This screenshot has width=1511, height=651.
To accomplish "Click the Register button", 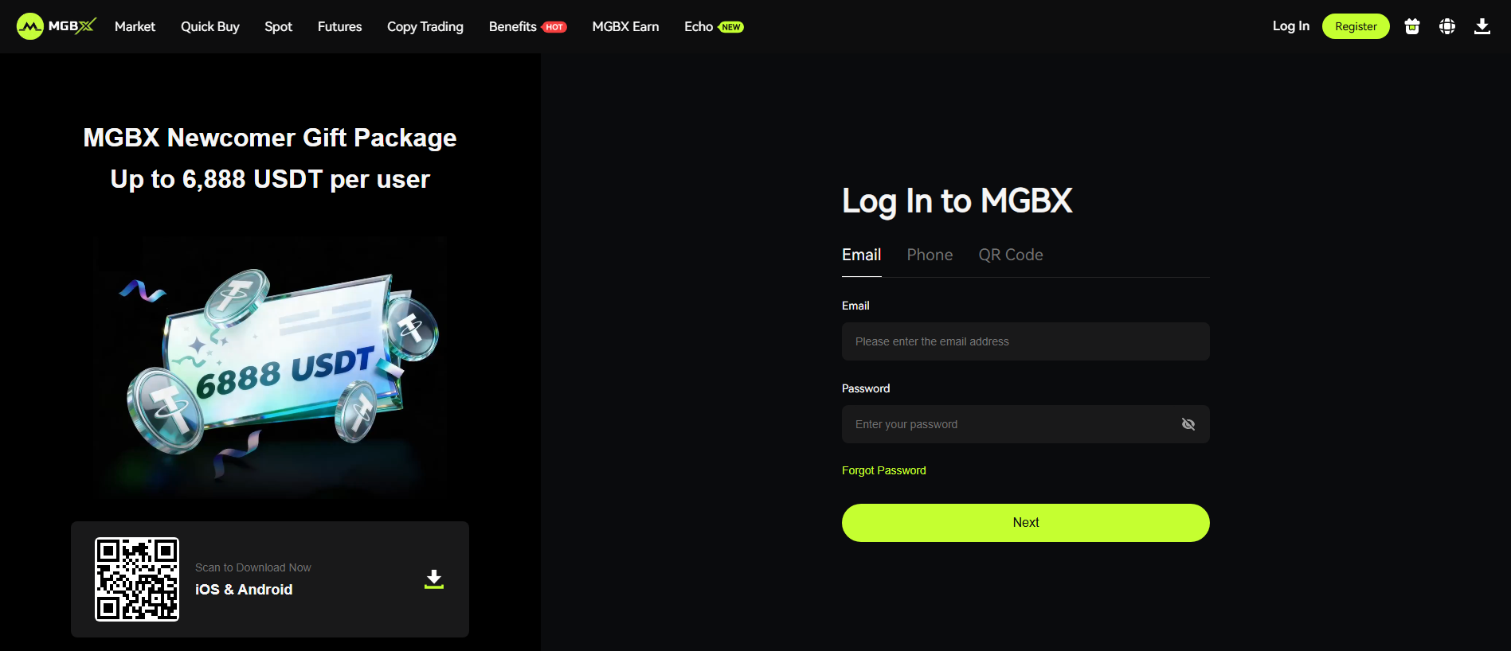I will (1356, 26).
